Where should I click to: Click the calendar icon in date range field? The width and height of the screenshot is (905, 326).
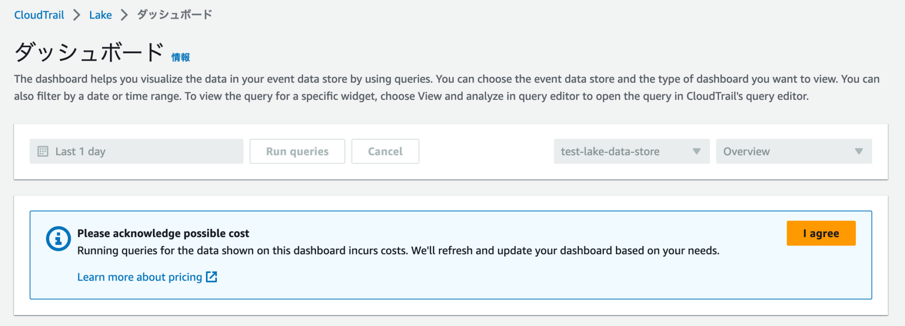coord(43,152)
